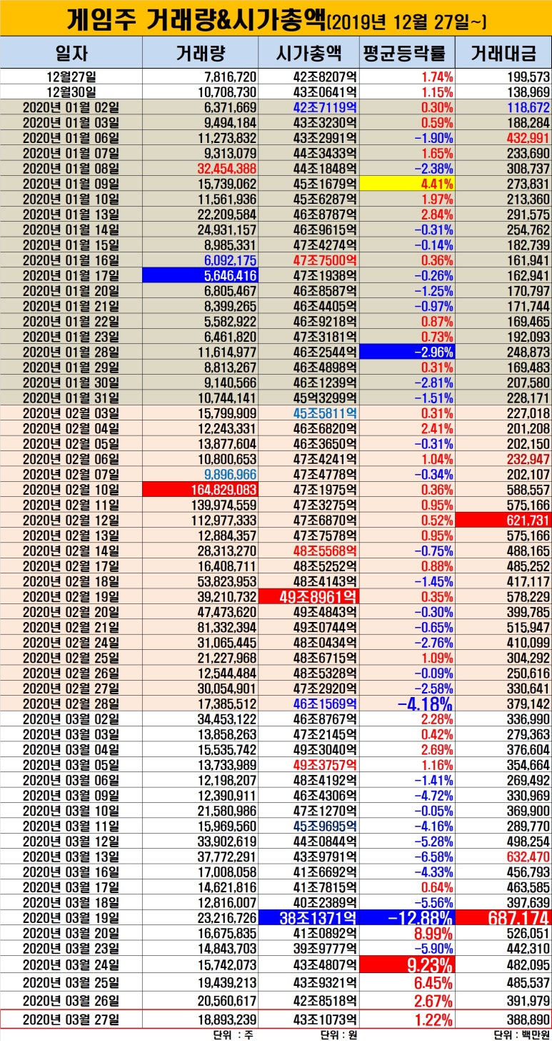This screenshot has width=552, height=1041.
Task: Select the 2020년 02월 10일 date cell
Action: pyautogui.click(x=71, y=491)
